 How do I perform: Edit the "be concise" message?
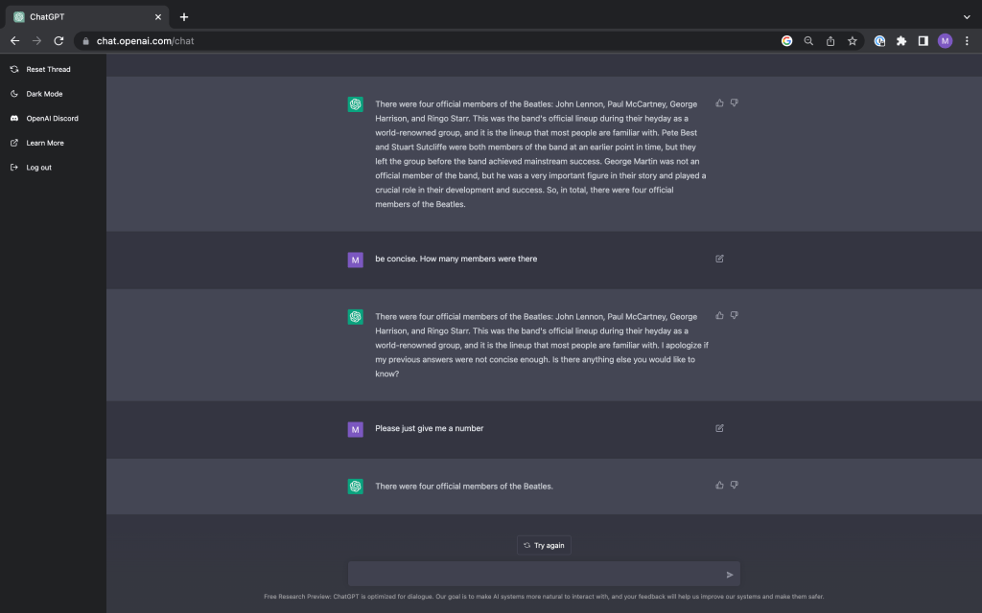pyautogui.click(x=719, y=259)
